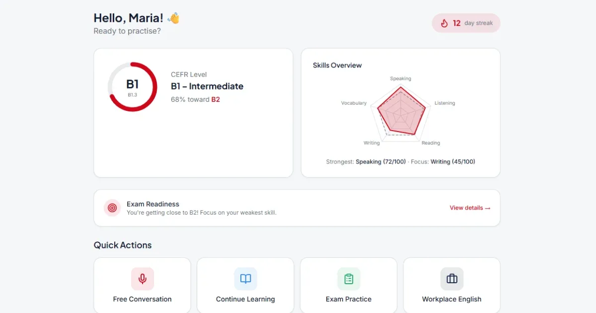Click the waving hand emoji
The height and width of the screenshot is (313, 596).
[173, 18]
